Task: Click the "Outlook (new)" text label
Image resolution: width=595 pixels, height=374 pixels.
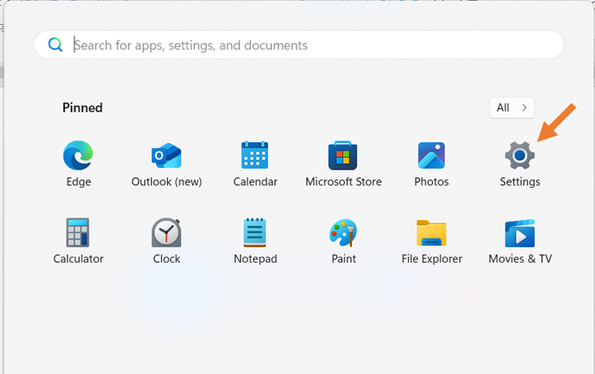Action: [166, 181]
